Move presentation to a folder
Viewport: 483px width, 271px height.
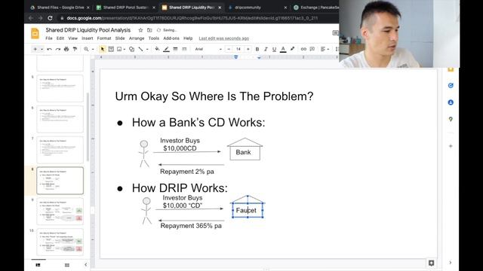[x=149, y=30]
